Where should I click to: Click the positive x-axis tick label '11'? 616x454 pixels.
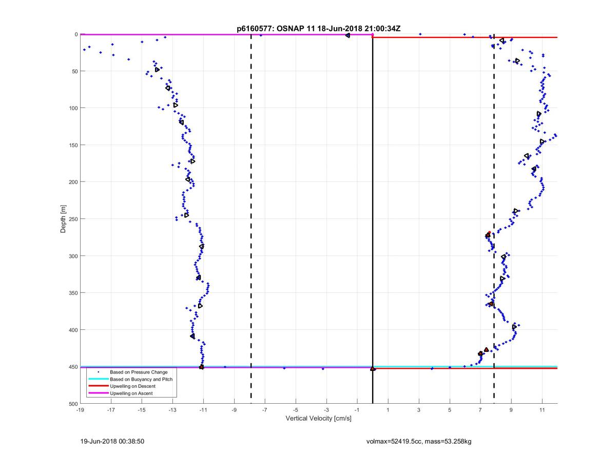click(542, 410)
